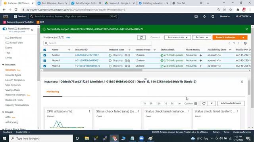Open the AWS home logo

coord(6,16)
